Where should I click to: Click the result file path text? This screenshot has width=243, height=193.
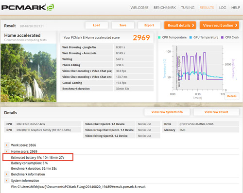[78, 187]
